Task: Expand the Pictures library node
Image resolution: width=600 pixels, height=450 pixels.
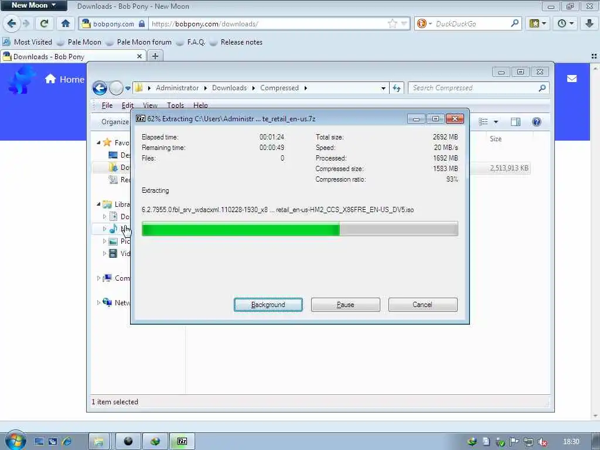Action: tap(104, 241)
